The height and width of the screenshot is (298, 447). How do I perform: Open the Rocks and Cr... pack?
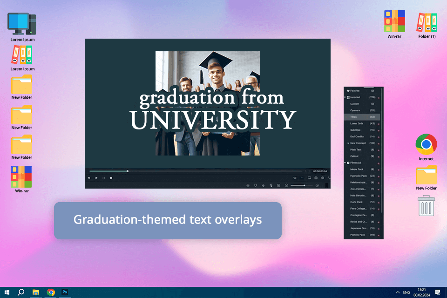[362, 222]
